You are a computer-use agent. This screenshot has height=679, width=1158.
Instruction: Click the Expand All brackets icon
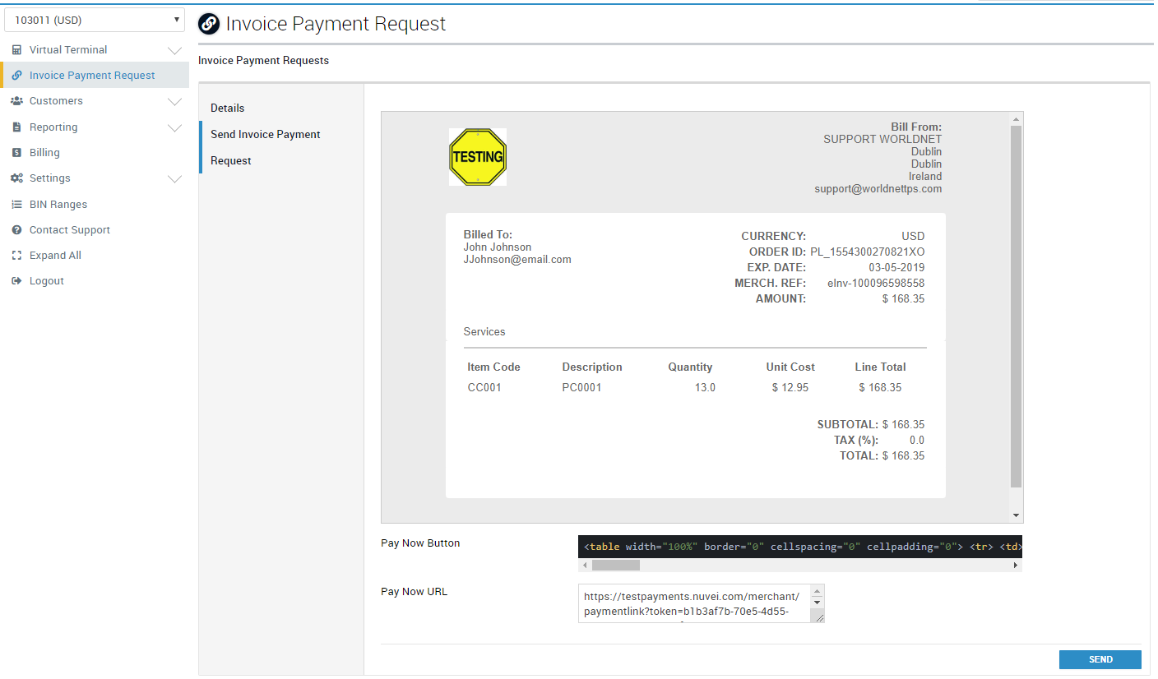click(16, 256)
